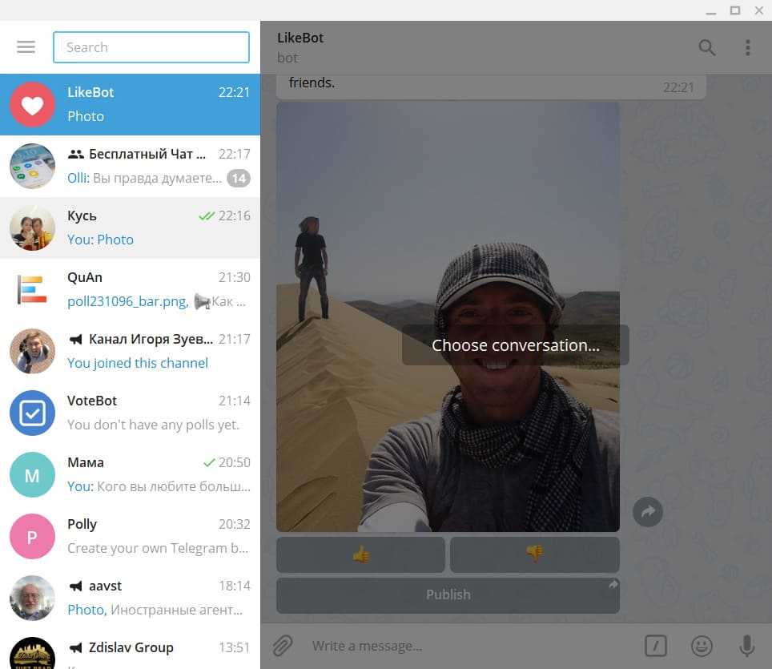Open the Мама conversation
This screenshot has width=772, height=669.
coord(130,474)
